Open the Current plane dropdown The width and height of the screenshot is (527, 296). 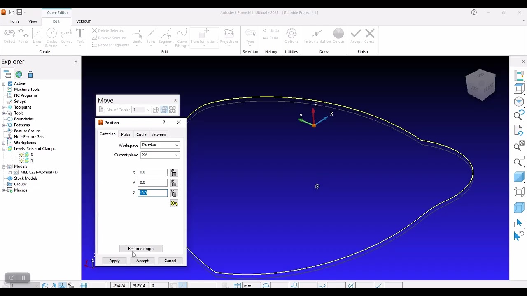pyautogui.click(x=160, y=155)
